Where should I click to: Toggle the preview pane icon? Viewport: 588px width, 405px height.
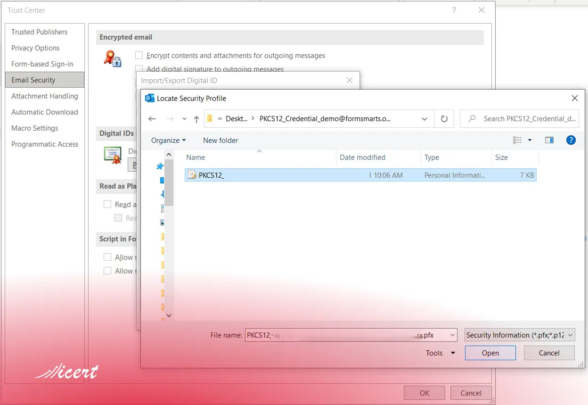point(549,140)
